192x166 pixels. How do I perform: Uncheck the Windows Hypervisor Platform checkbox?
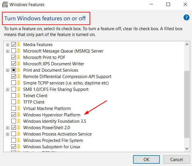[14, 115]
